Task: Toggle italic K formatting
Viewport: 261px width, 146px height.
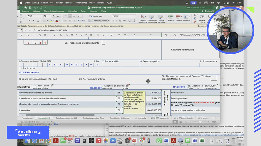Action: pyautogui.click(x=34, y=21)
